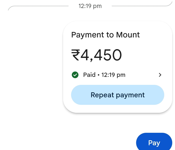The image size is (175, 150).
Task: Click the Pay label on the blue pill button
Action: [x=154, y=143]
